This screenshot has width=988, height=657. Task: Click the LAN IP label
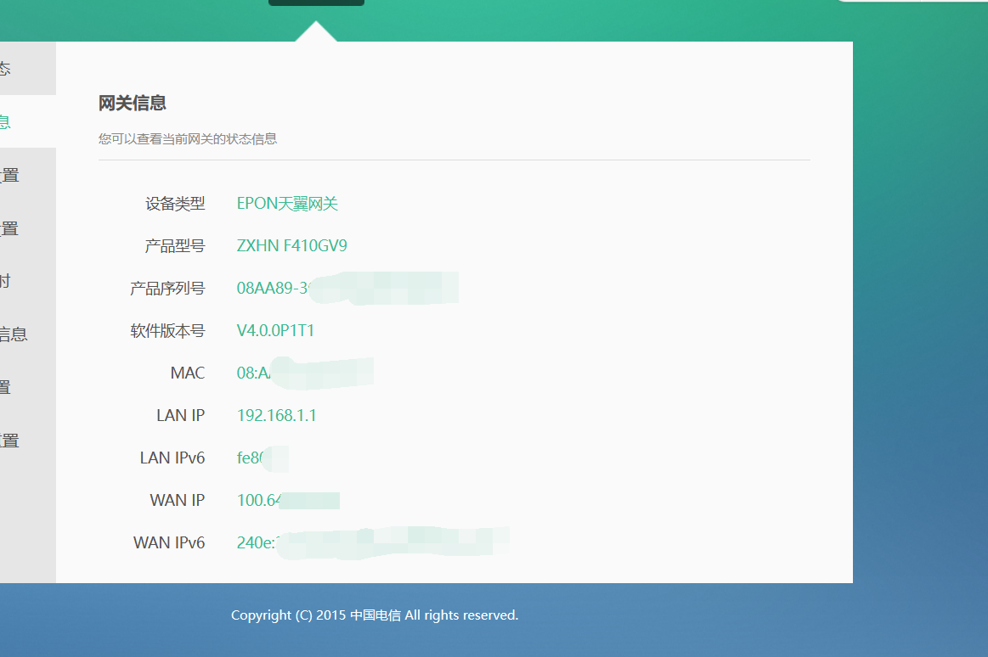tap(181, 415)
